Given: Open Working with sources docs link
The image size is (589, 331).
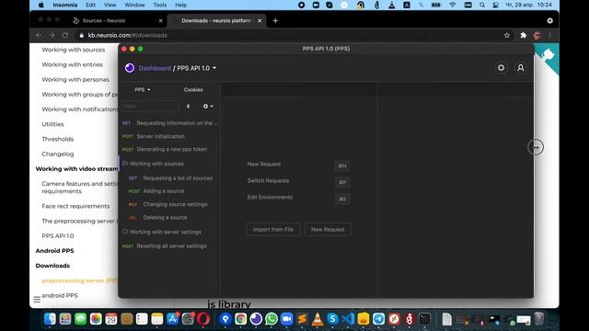Looking at the screenshot, I should [74, 50].
